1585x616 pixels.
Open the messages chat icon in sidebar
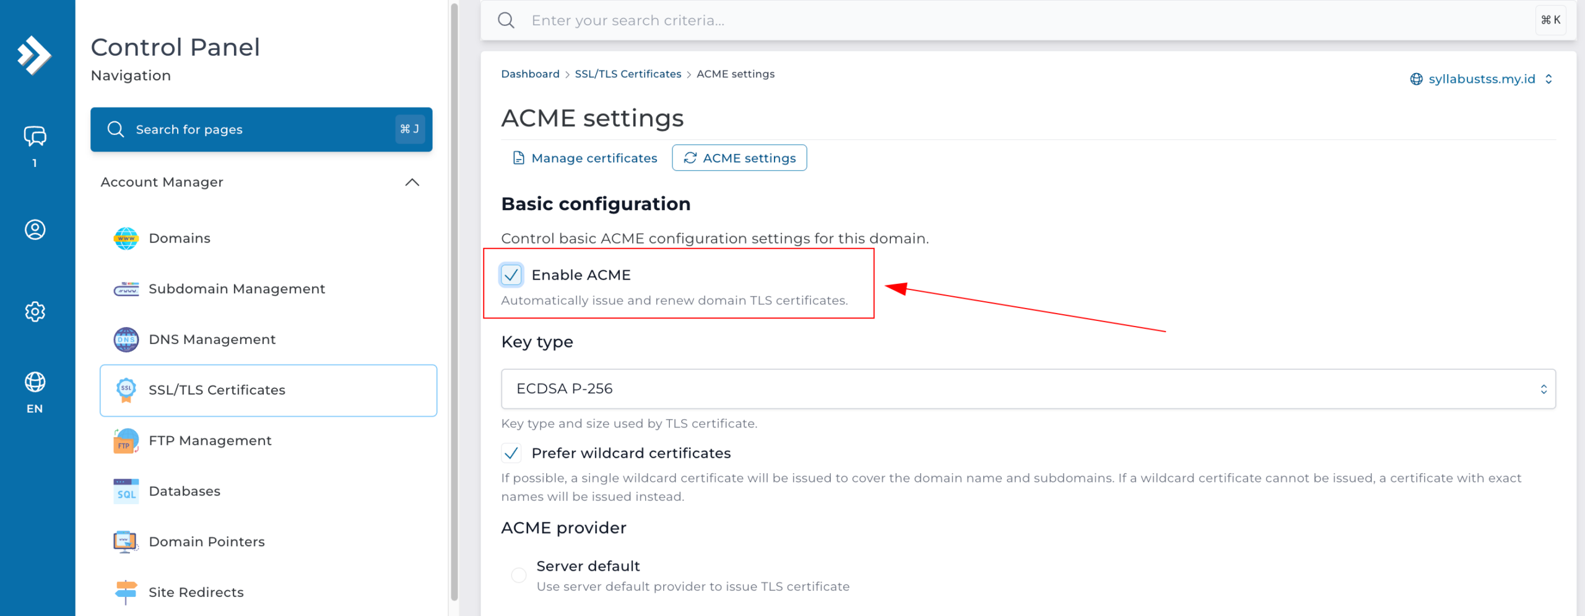tap(35, 136)
